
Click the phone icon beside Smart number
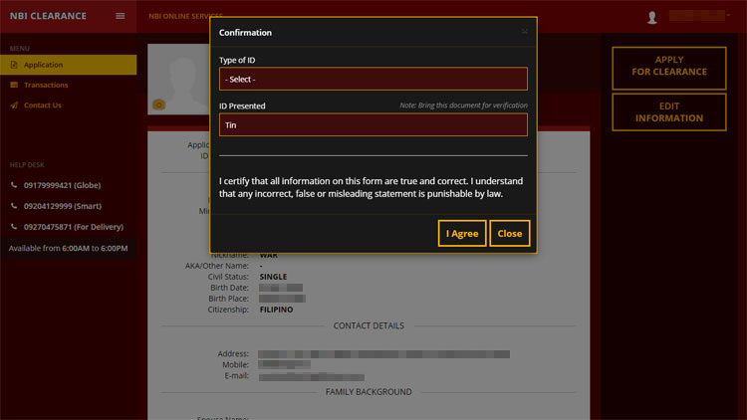pos(14,206)
